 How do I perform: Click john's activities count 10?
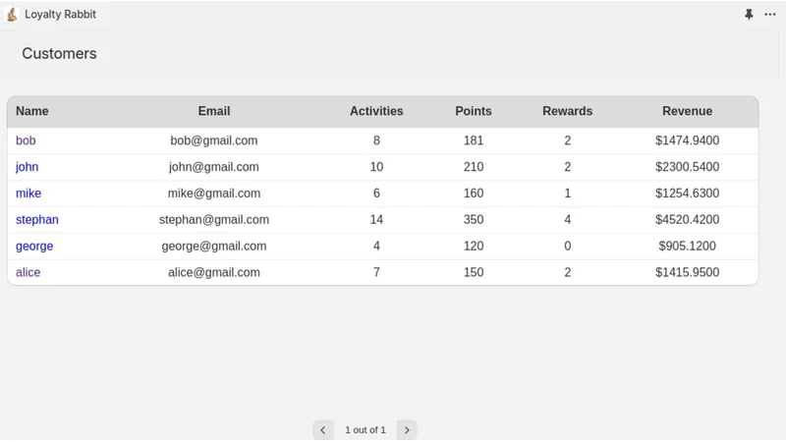click(x=376, y=167)
